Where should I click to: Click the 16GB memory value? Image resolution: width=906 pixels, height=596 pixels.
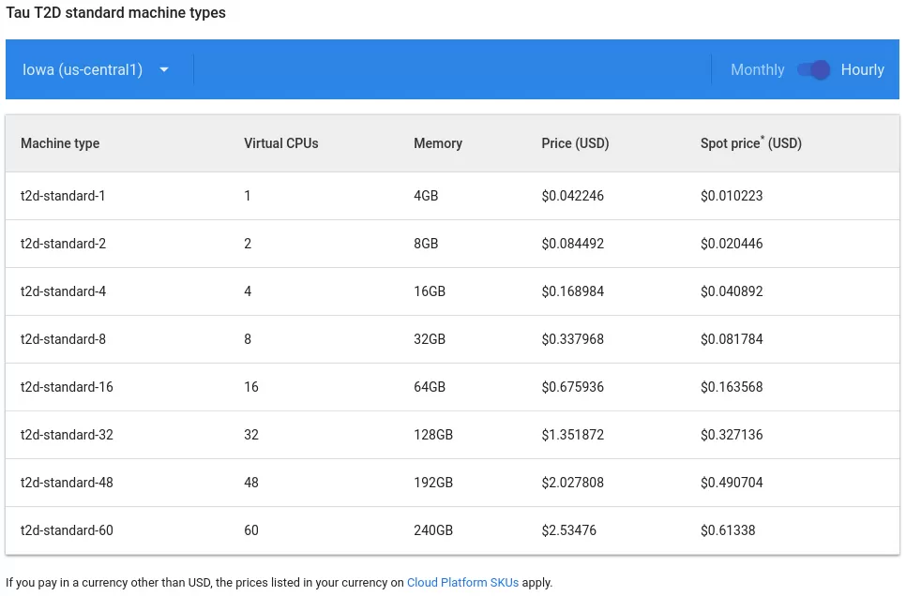point(430,291)
